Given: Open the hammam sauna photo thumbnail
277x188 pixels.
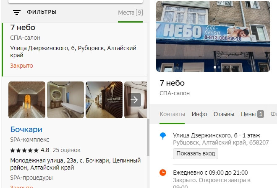Looking at the screenshot, I should point(27,100).
